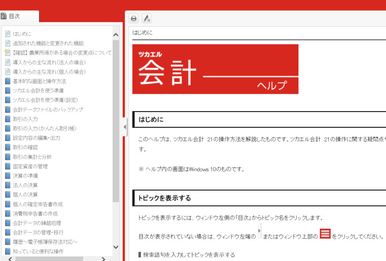386x261 pixels.
Task: Open the はじめに topic in contents
Action: (22, 34)
